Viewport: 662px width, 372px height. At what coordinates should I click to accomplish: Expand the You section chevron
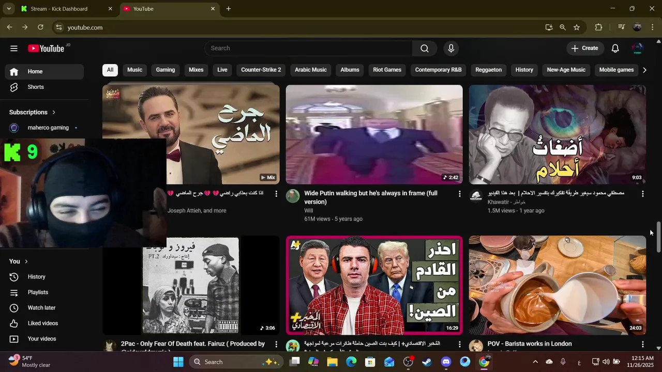click(26, 261)
